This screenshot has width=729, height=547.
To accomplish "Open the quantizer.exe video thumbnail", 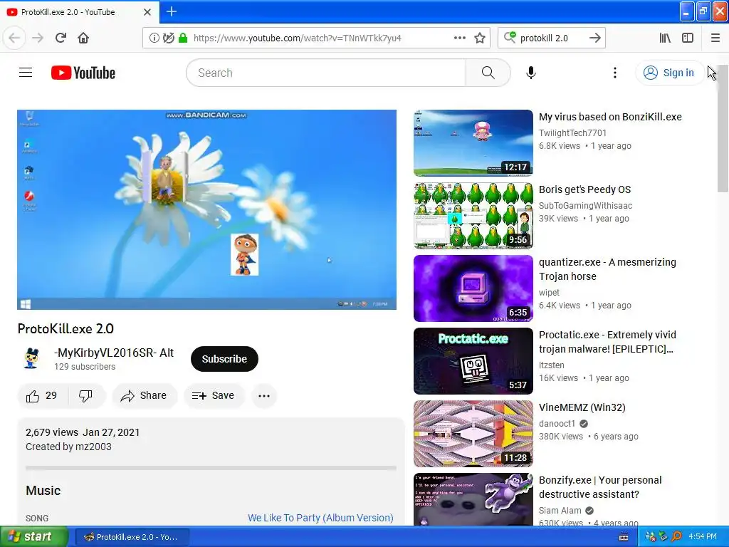I will pyautogui.click(x=473, y=288).
